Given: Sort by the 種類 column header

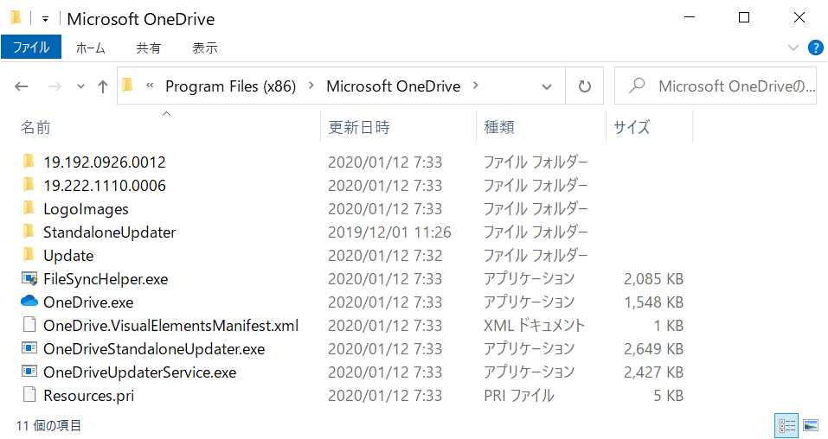Looking at the screenshot, I should pos(499,127).
